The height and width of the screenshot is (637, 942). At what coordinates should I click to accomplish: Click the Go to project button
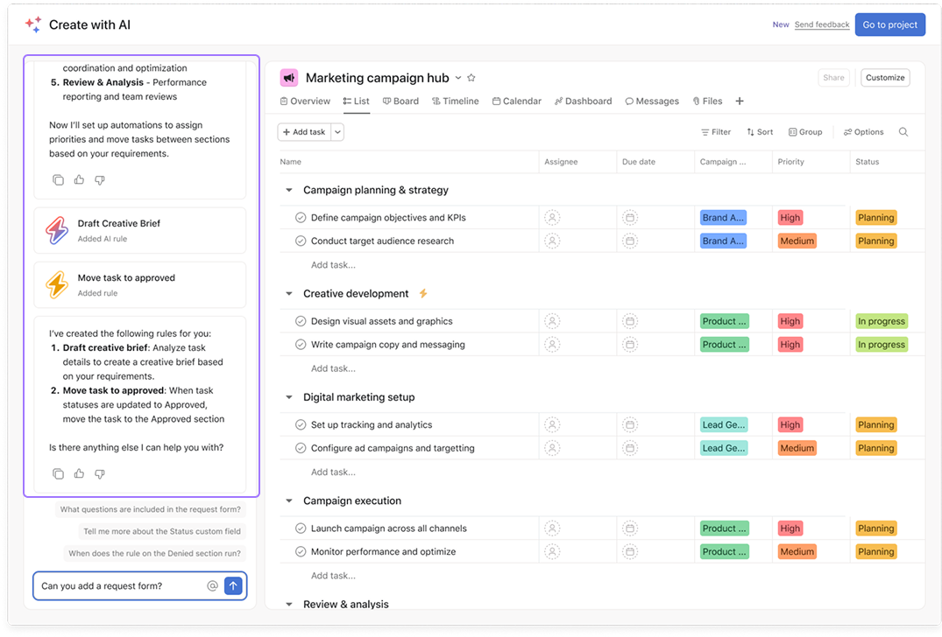coord(889,24)
